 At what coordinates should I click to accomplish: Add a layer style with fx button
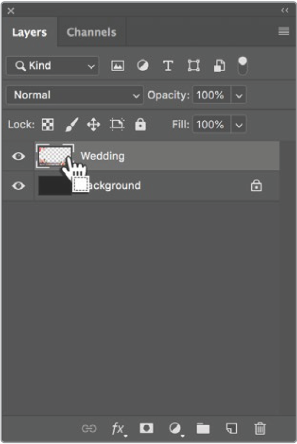119,429
